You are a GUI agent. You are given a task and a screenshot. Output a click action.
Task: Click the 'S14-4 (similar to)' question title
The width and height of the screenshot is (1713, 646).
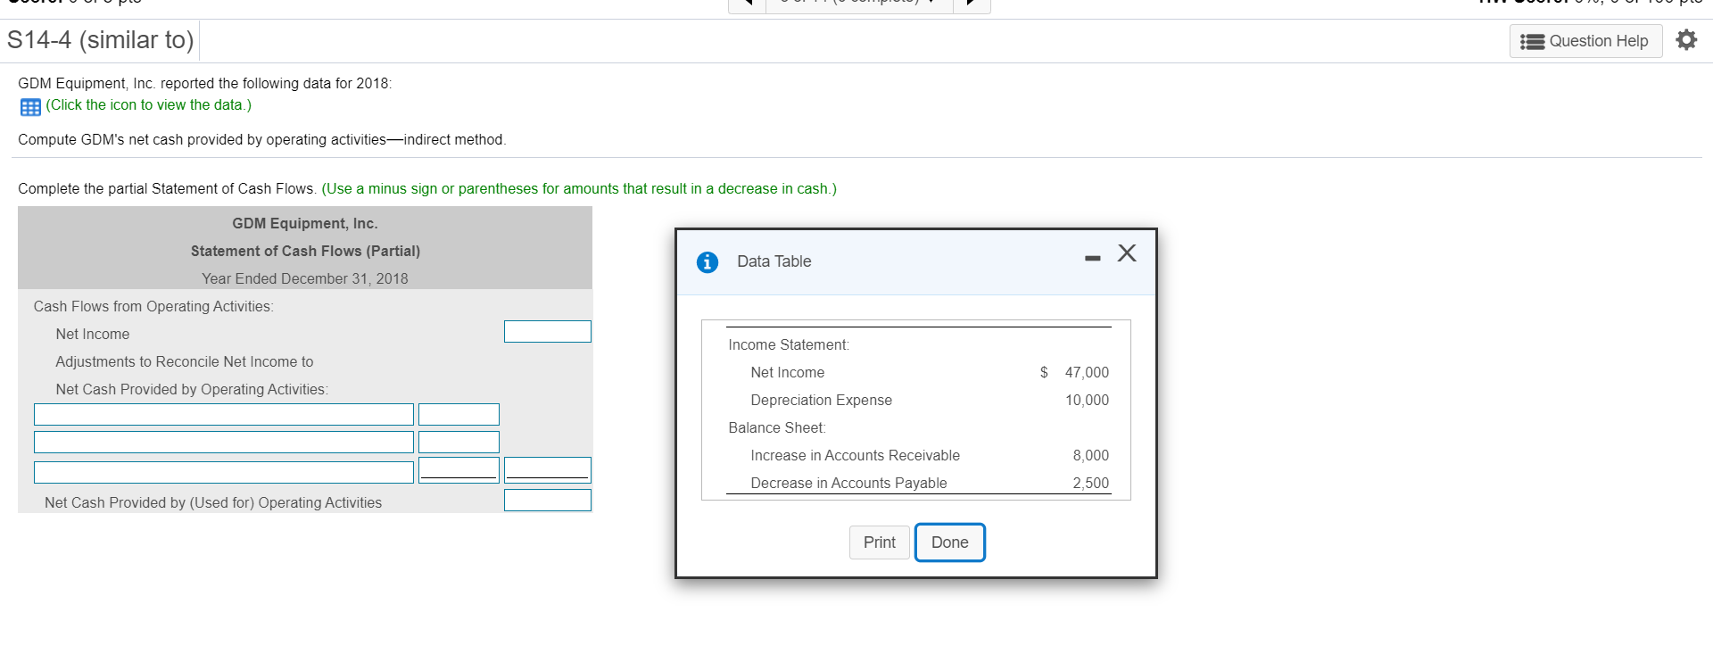100,40
